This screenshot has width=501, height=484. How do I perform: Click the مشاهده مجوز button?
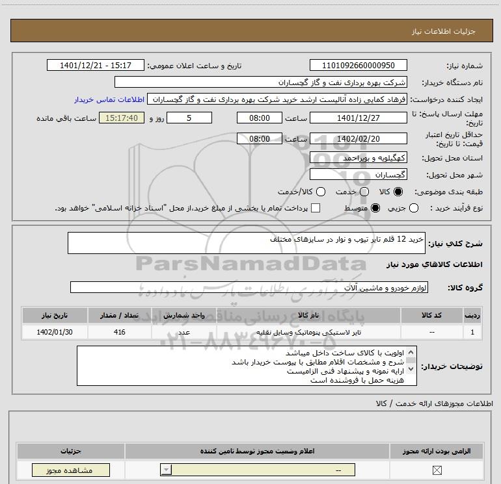coord(71,470)
